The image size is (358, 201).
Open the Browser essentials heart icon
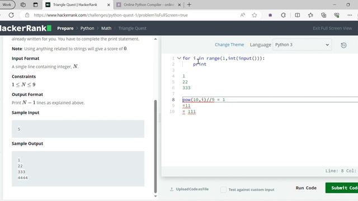tap(337, 15)
